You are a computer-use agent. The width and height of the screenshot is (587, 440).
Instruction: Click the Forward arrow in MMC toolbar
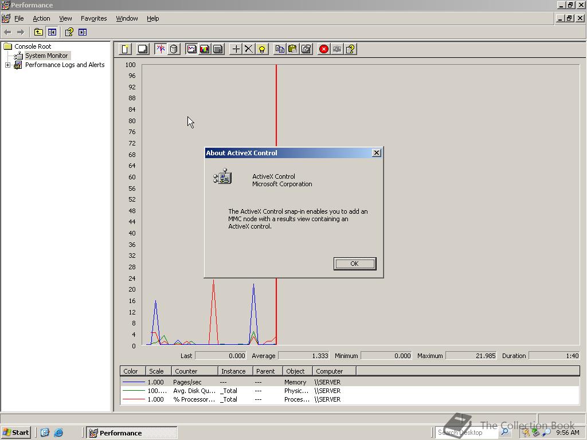coord(21,32)
